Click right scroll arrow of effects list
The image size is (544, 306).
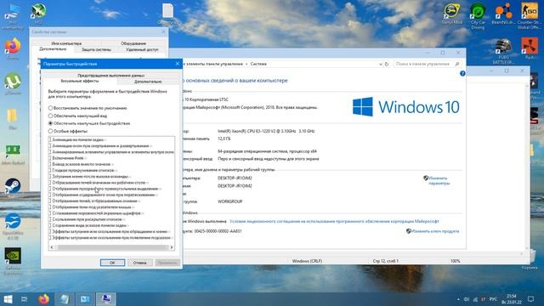(172, 247)
